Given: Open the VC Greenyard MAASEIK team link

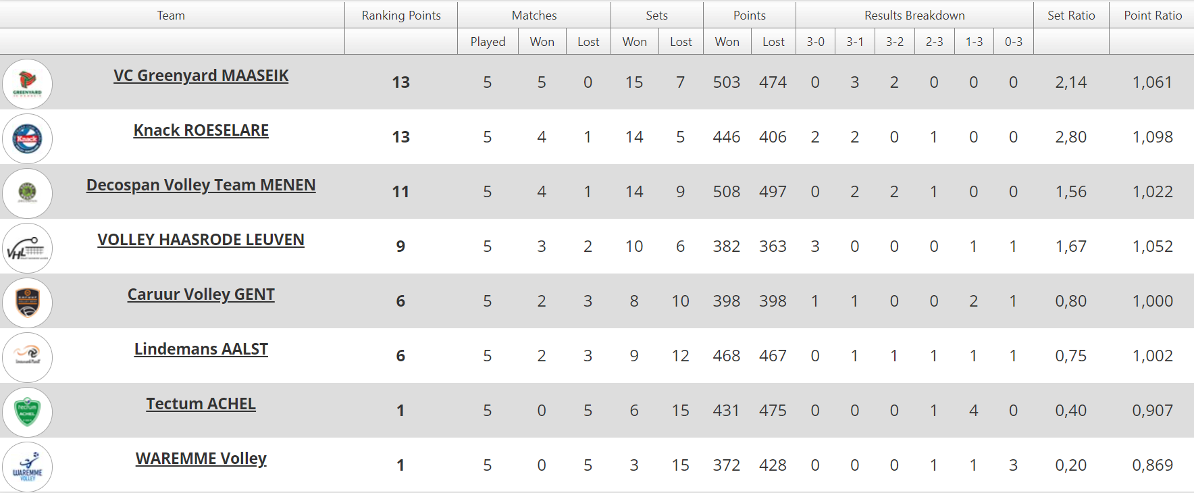Looking at the screenshot, I should click(201, 76).
